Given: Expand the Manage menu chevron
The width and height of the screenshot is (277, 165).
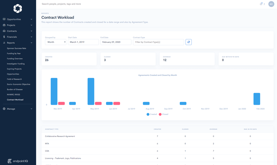Looking at the screenshot, I should coord(32,109).
